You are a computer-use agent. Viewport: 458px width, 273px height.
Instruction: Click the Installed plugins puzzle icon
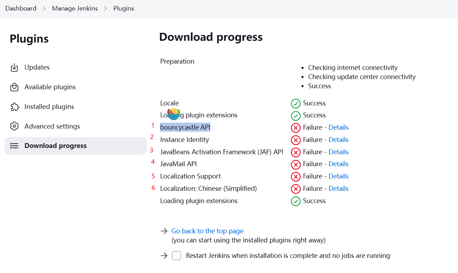click(x=14, y=107)
